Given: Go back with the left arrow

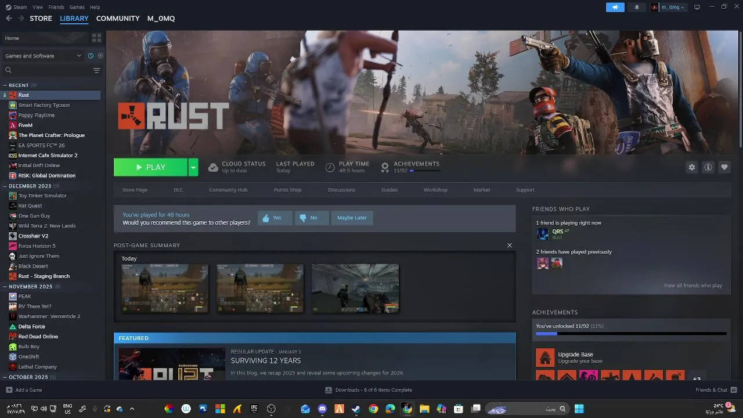Looking at the screenshot, I should 9,19.
